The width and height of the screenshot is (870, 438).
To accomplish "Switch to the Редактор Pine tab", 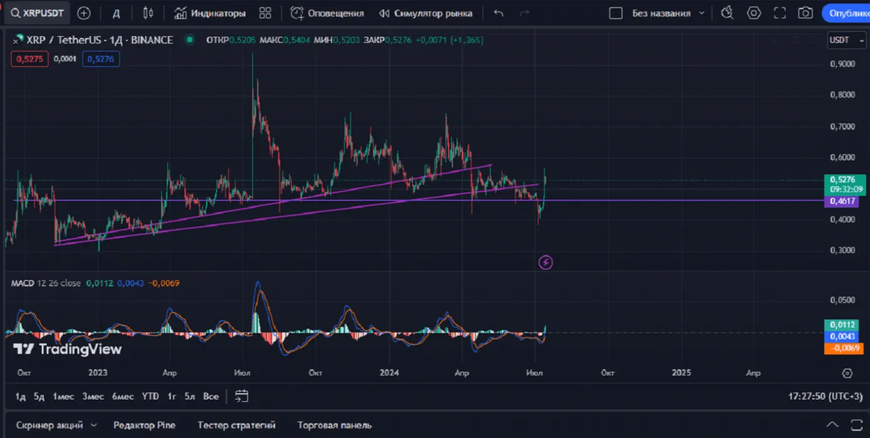I will click(x=144, y=425).
